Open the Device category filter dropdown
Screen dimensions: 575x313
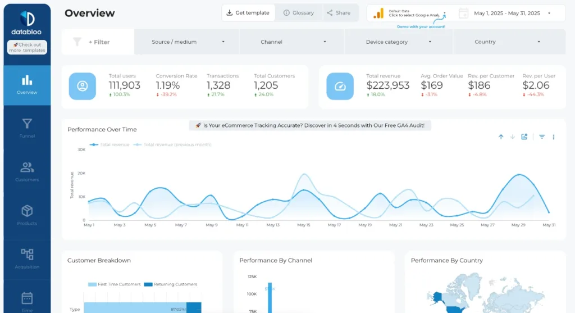399,42
